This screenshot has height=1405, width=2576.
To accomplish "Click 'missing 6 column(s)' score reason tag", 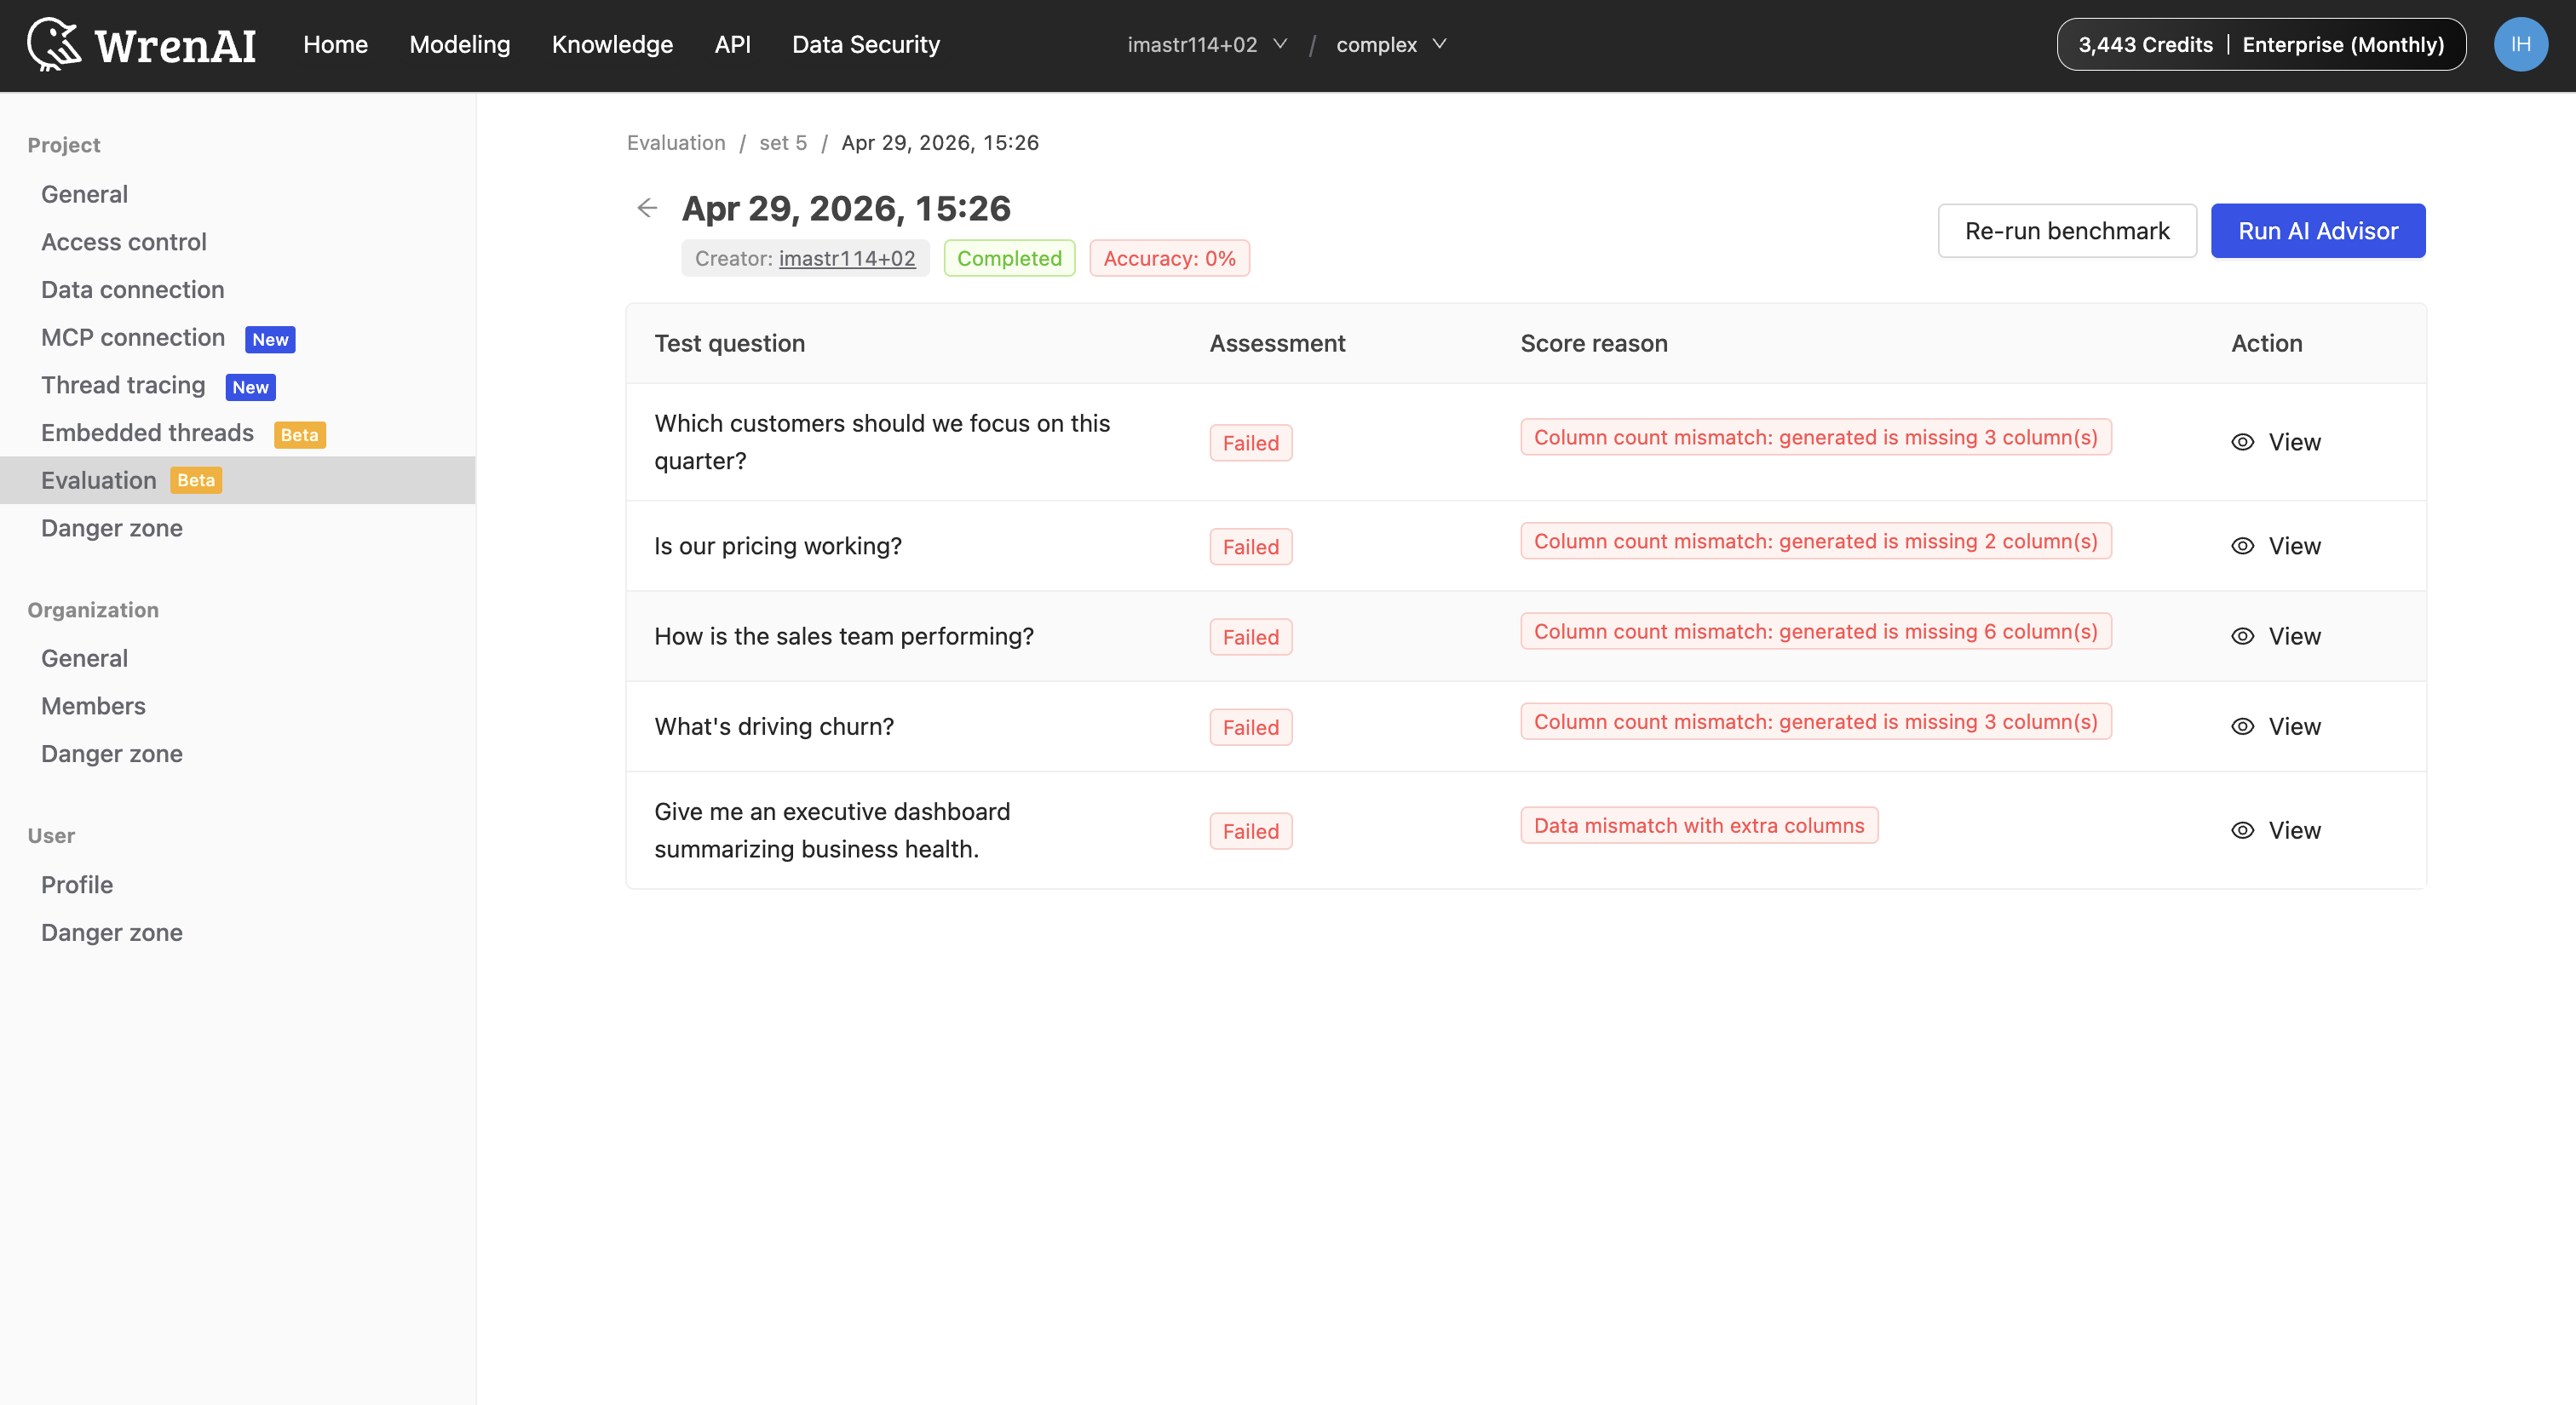I will [x=1816, y=632].
